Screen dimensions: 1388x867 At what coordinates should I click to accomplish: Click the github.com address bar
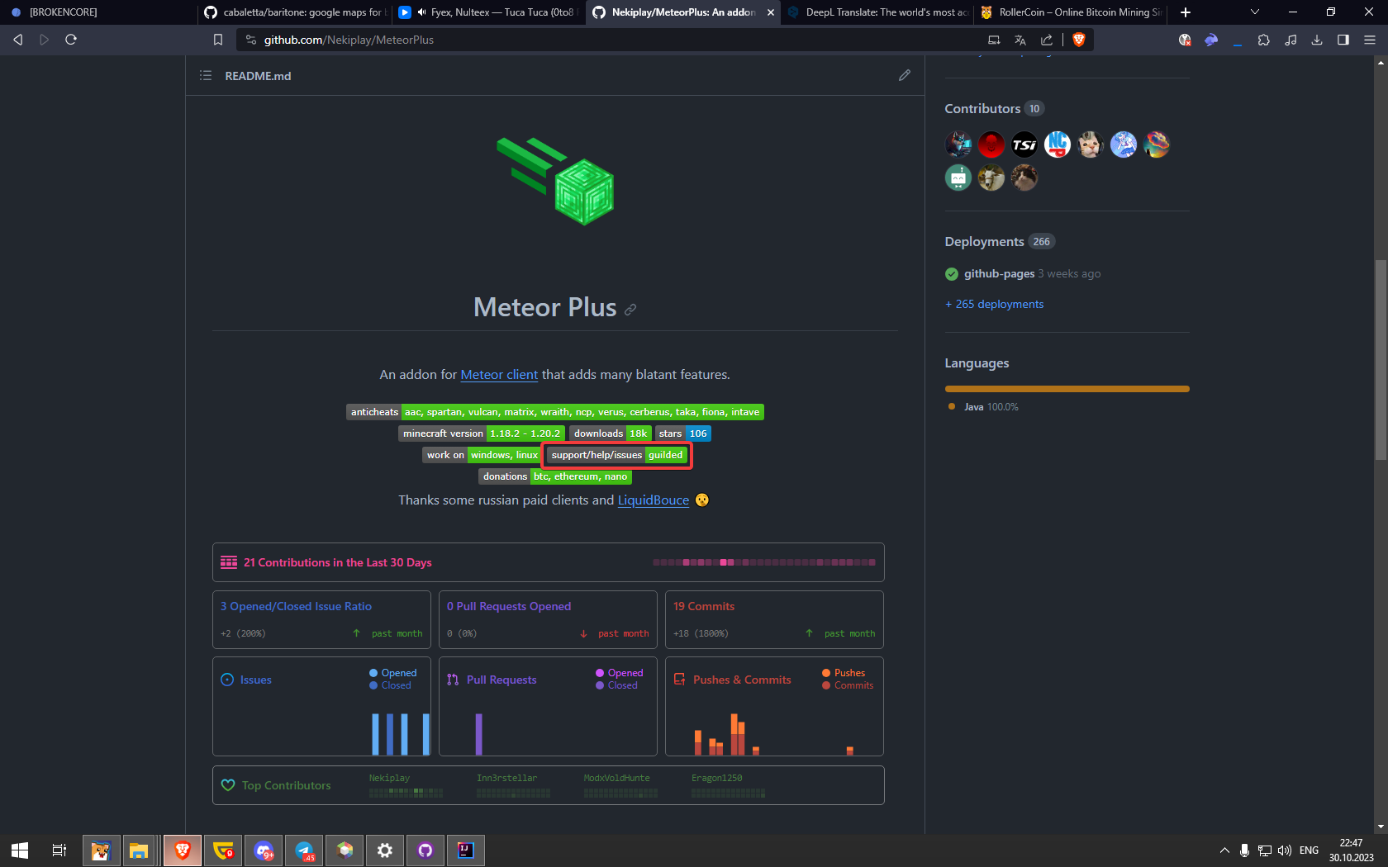coord(347,39)
